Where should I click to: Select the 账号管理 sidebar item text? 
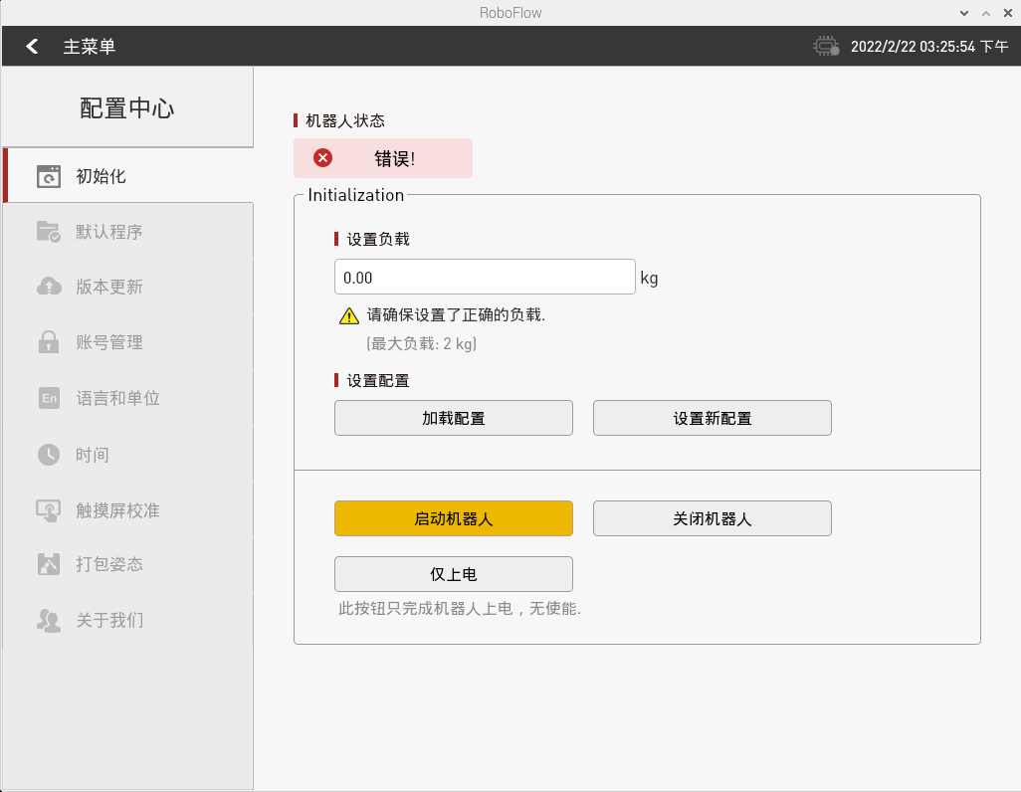coord(109,342)
